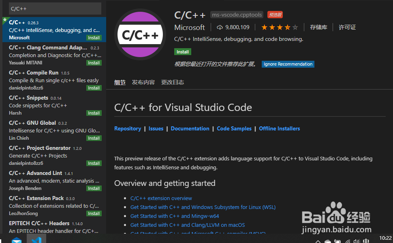Image resolution: width=393 pixels, height=243 pixels.
Task: Click the VS Code taskbar icon
Action: (36, 239)
